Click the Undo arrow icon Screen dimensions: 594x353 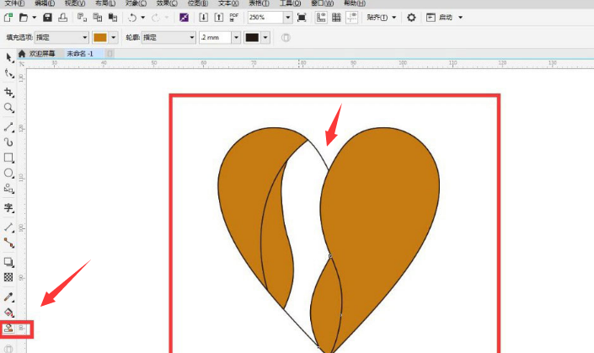pos(132,17)
